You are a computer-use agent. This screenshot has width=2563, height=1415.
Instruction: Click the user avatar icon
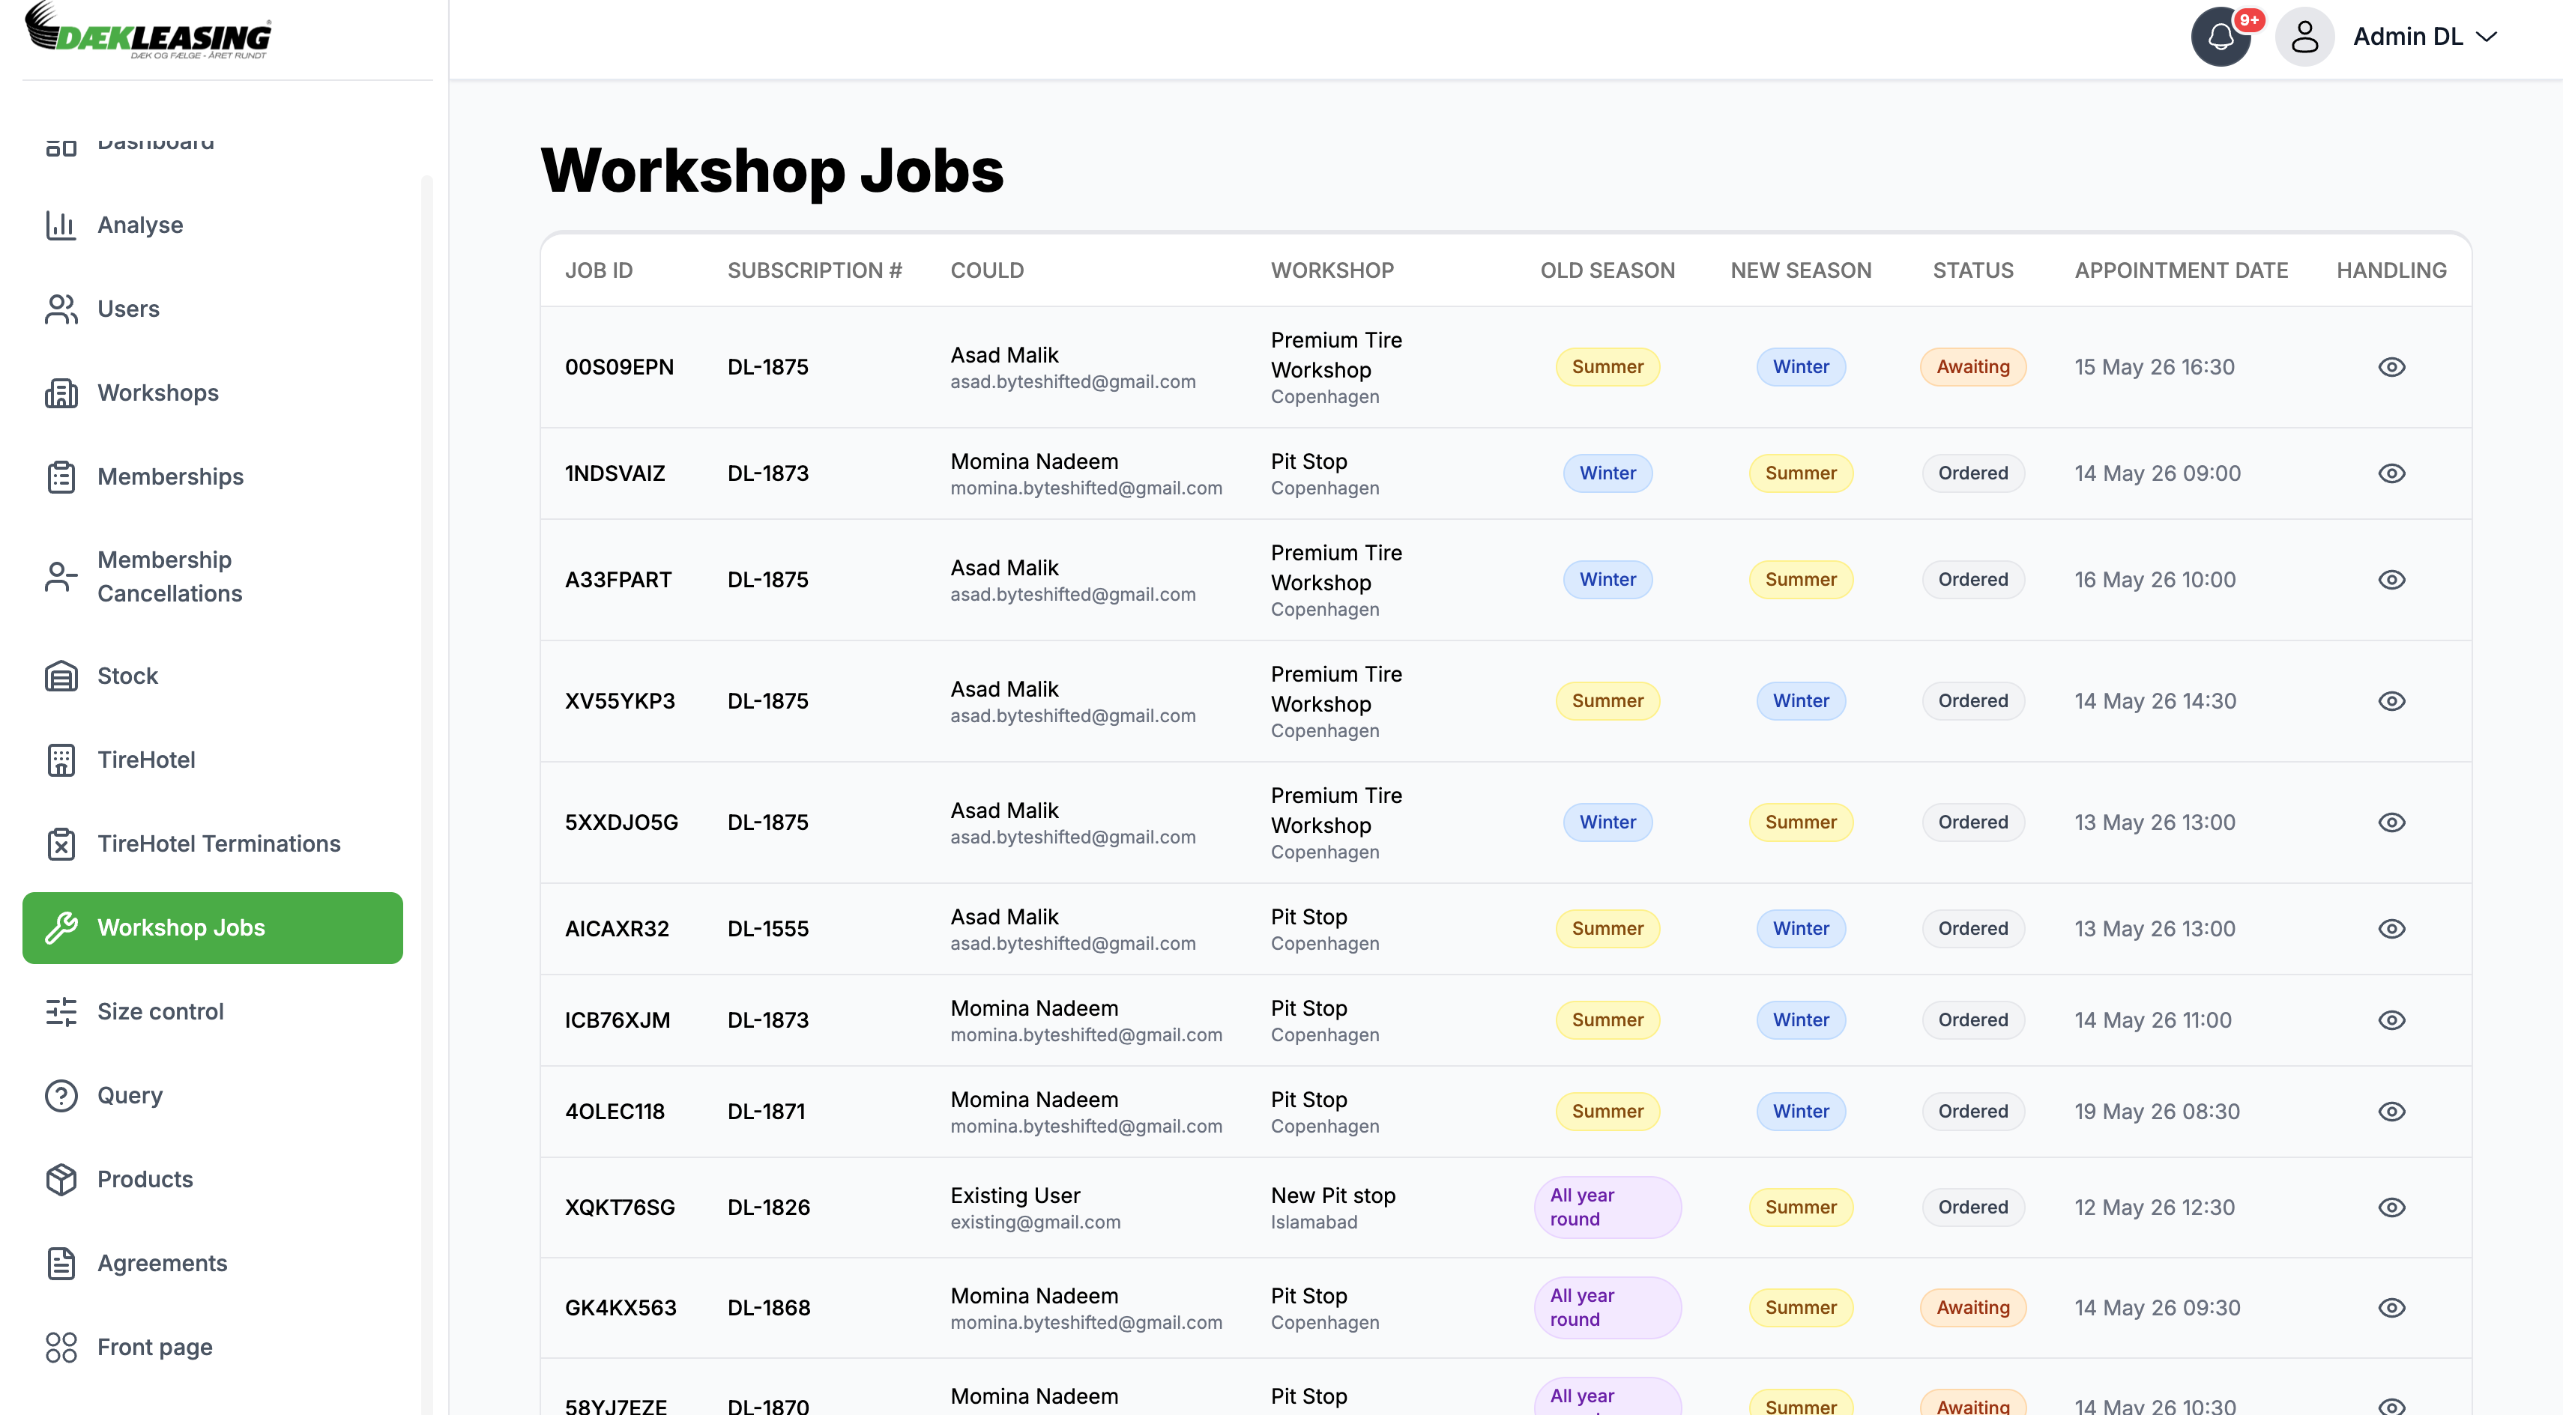pos(2304,37)
